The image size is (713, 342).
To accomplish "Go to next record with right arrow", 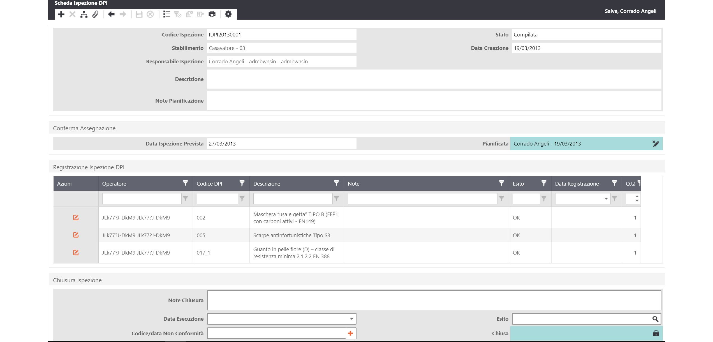I will click(123, 14).
